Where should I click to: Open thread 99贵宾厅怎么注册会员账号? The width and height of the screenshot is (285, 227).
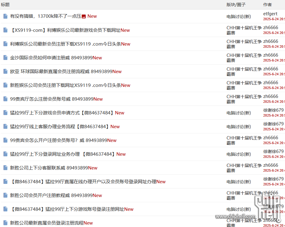52,99
